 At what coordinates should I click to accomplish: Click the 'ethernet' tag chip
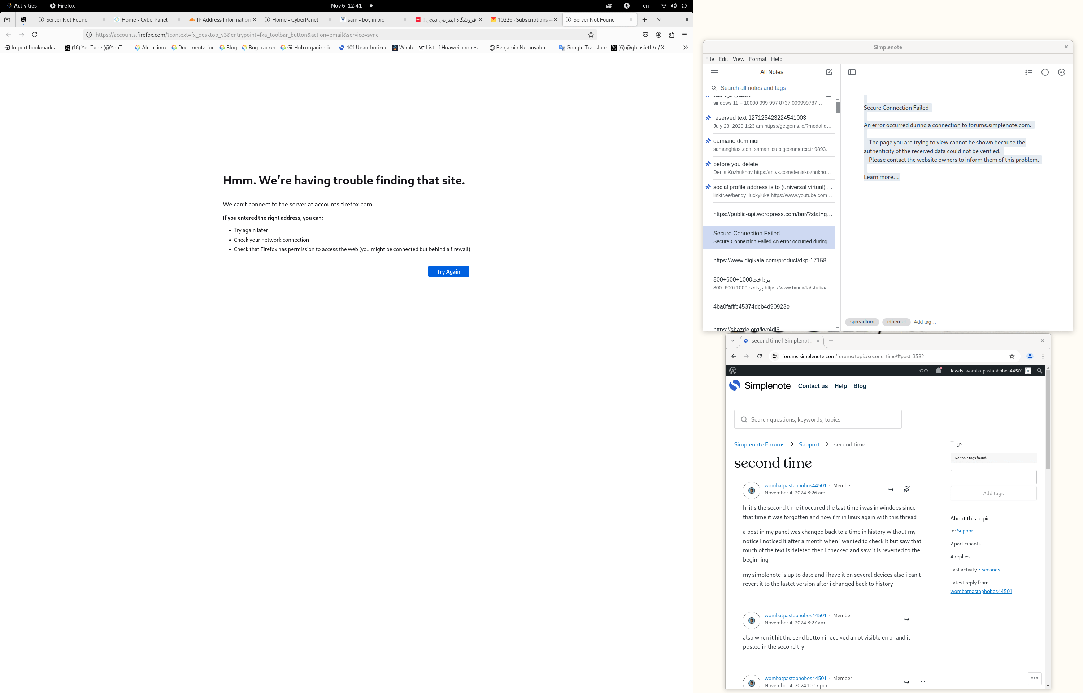tap(896, 322)
